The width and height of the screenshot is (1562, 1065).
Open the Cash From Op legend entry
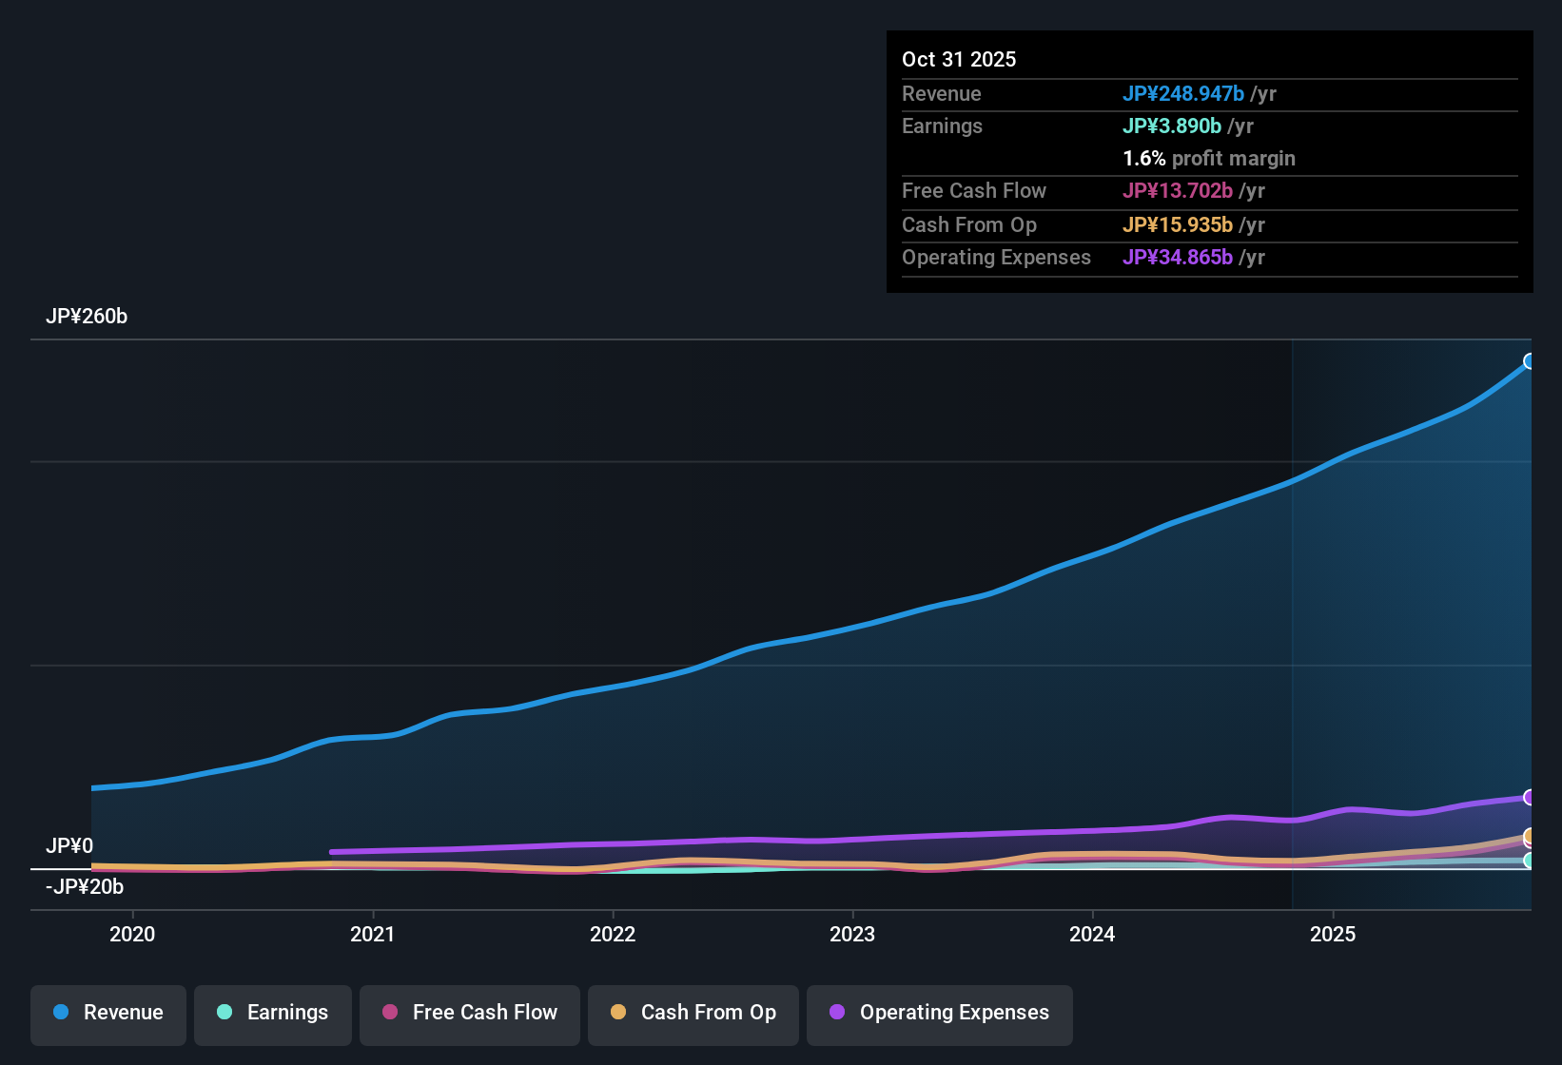pyautogui.click(x=693, y=1013)
